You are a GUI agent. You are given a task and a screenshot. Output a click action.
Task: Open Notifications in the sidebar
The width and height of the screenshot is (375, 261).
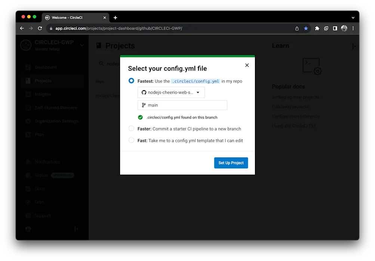pos(47,162)
